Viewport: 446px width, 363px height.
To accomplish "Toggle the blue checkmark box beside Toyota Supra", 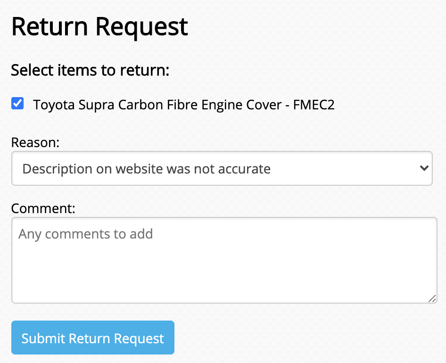I will (17, 104).
